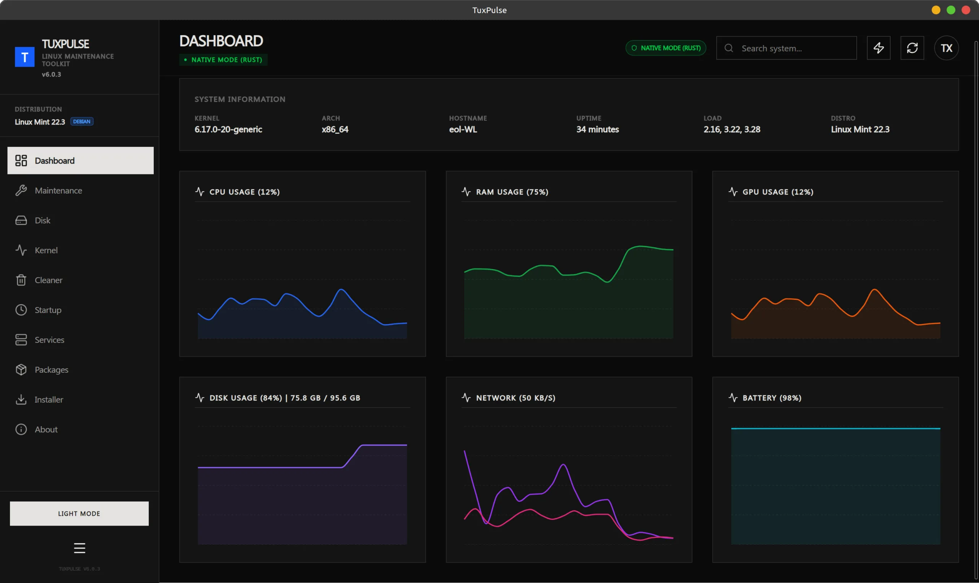Open the TX user avatar in the header
The width and height of the screenshot is (979, 583).
947,47
